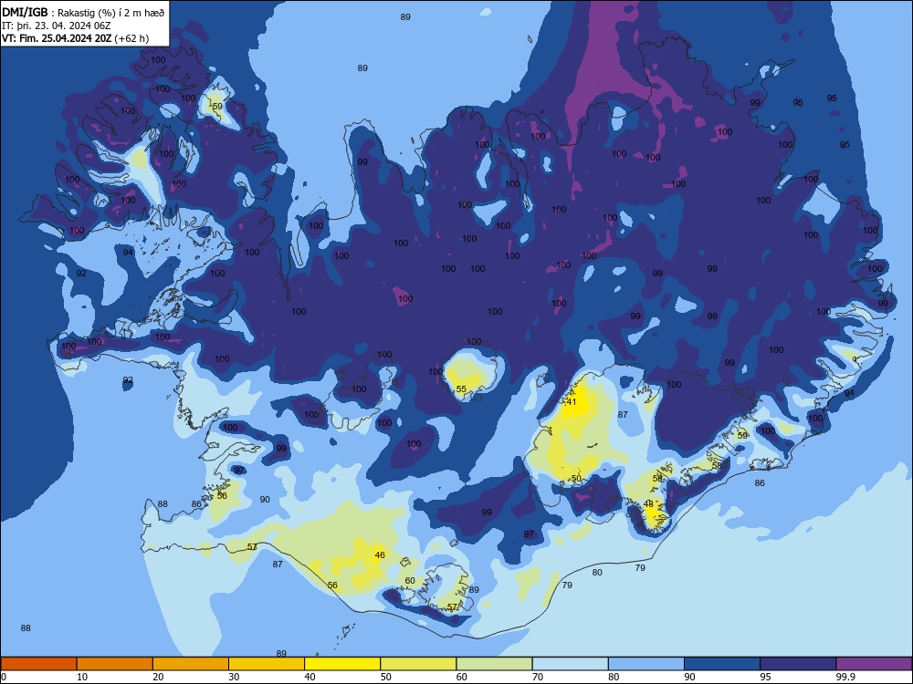
Task: Click the 10–20 orange legend swatch
Action: click(x=115, y=664)
